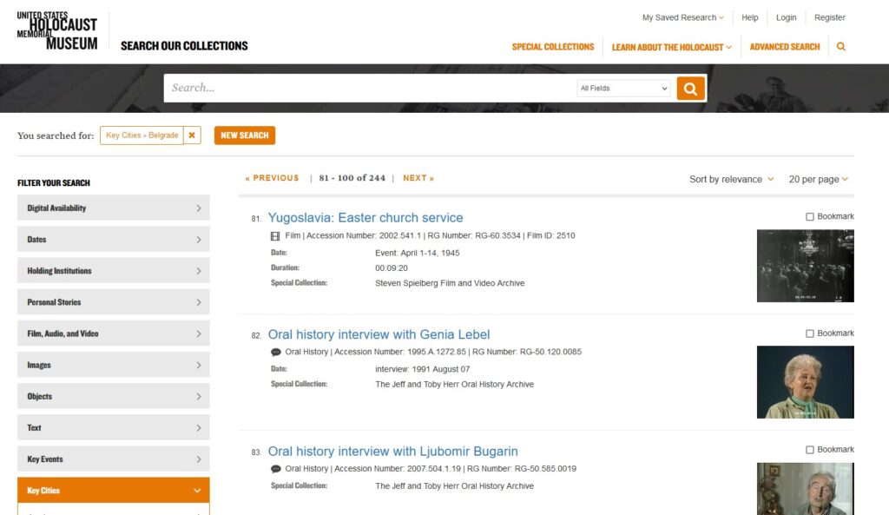Expand the Digital Availability filter

113,208
